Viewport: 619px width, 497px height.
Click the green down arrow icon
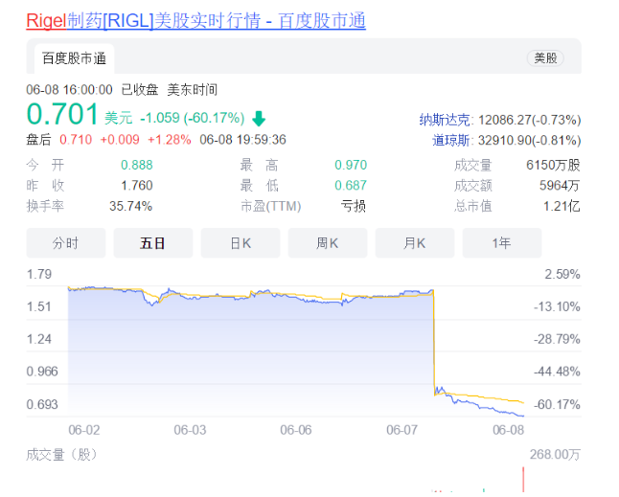(259, 119)
